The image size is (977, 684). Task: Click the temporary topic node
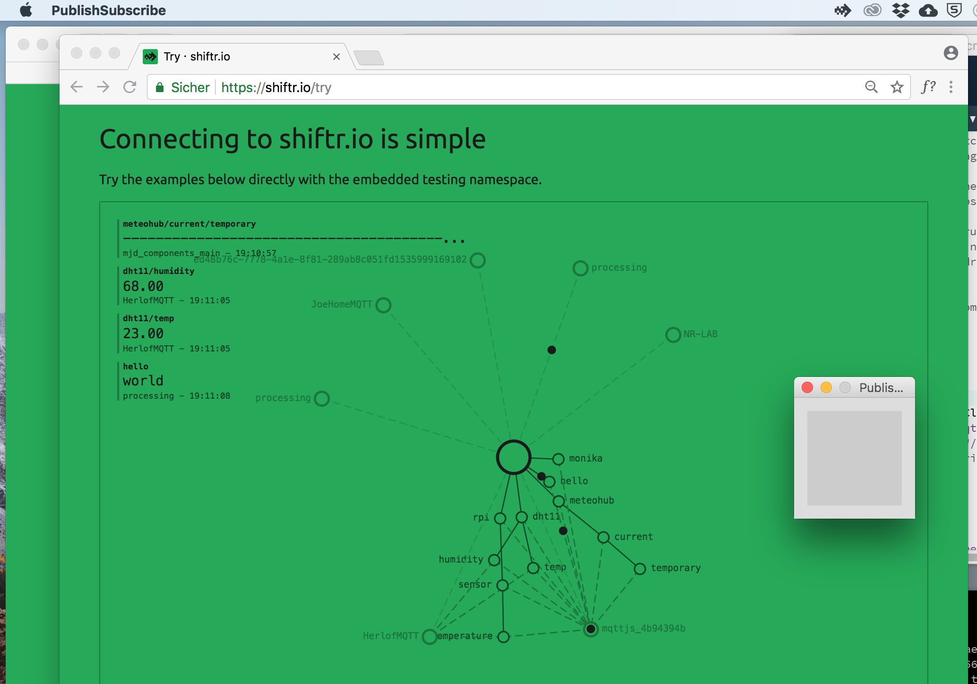click(640, 569)
